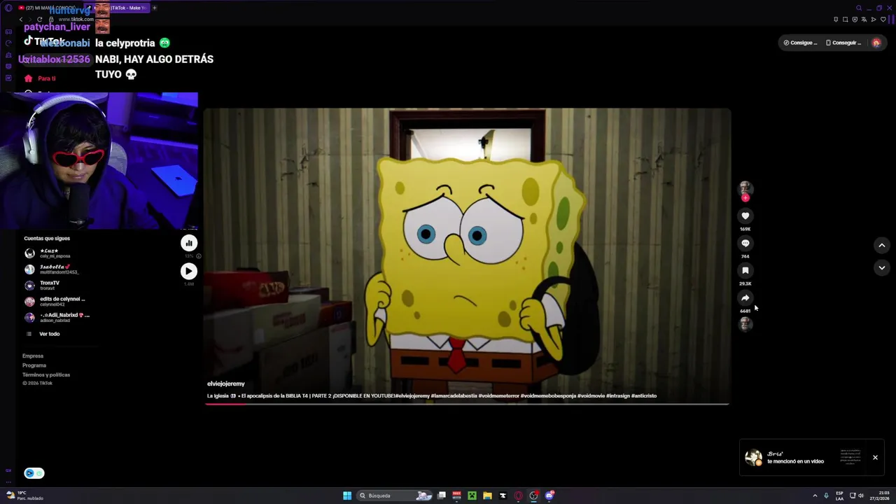Click the browser toolbar heart bookmark icon

883,20
